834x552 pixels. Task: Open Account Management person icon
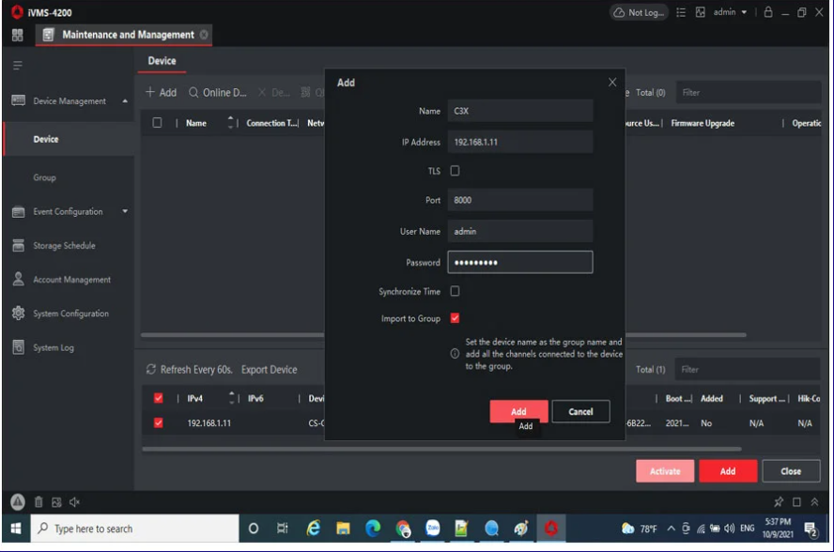coord(18,280)
